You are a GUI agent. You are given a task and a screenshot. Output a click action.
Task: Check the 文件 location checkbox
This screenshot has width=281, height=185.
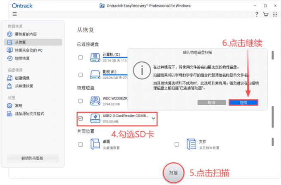pos(177,145)
